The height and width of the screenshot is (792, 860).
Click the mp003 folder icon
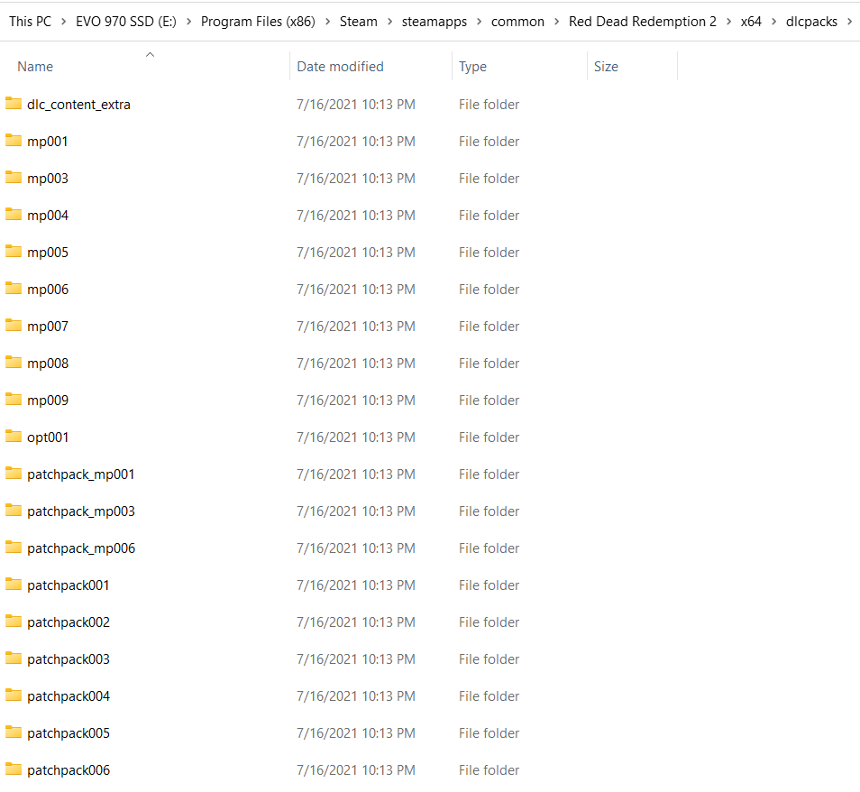14,178
